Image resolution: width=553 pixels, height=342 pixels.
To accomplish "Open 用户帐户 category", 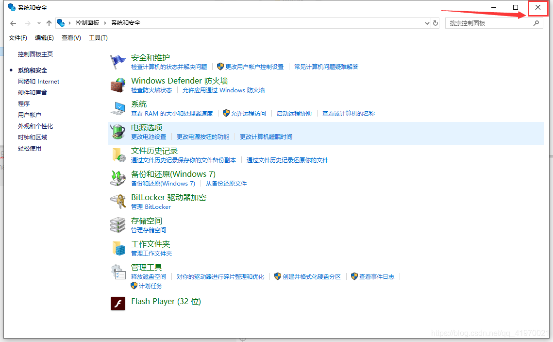I will pos(29,115).
